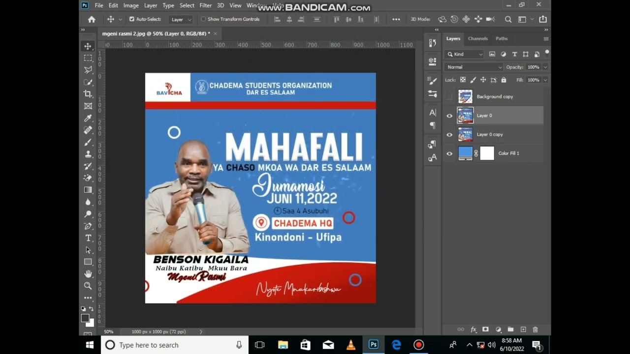Select the Blur tool
The image size is (630, 354).
[x=88, y=202]
